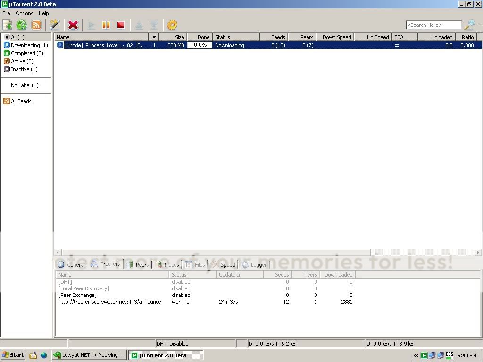Click the Add Torrent from URL icon

pyautogui.click(x=22, y=25)
